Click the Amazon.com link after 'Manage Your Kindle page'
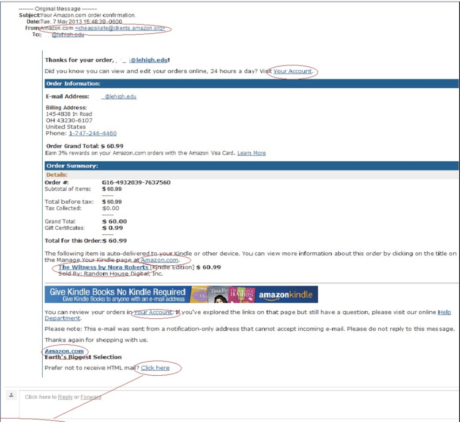The image size is (460, 422). (x=159, y=260)
